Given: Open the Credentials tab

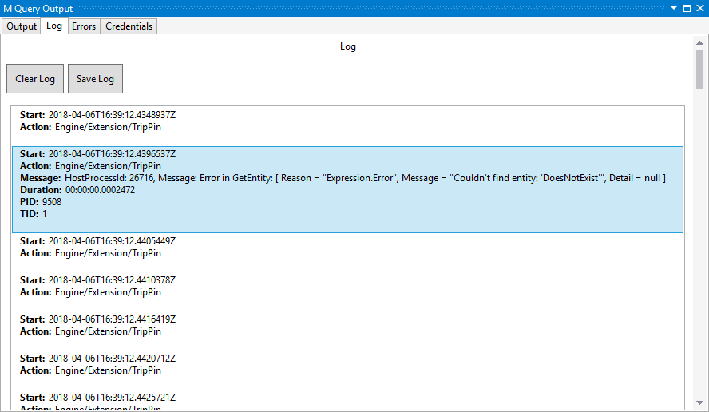Looking at the screenshot, I should click(129, 26).
